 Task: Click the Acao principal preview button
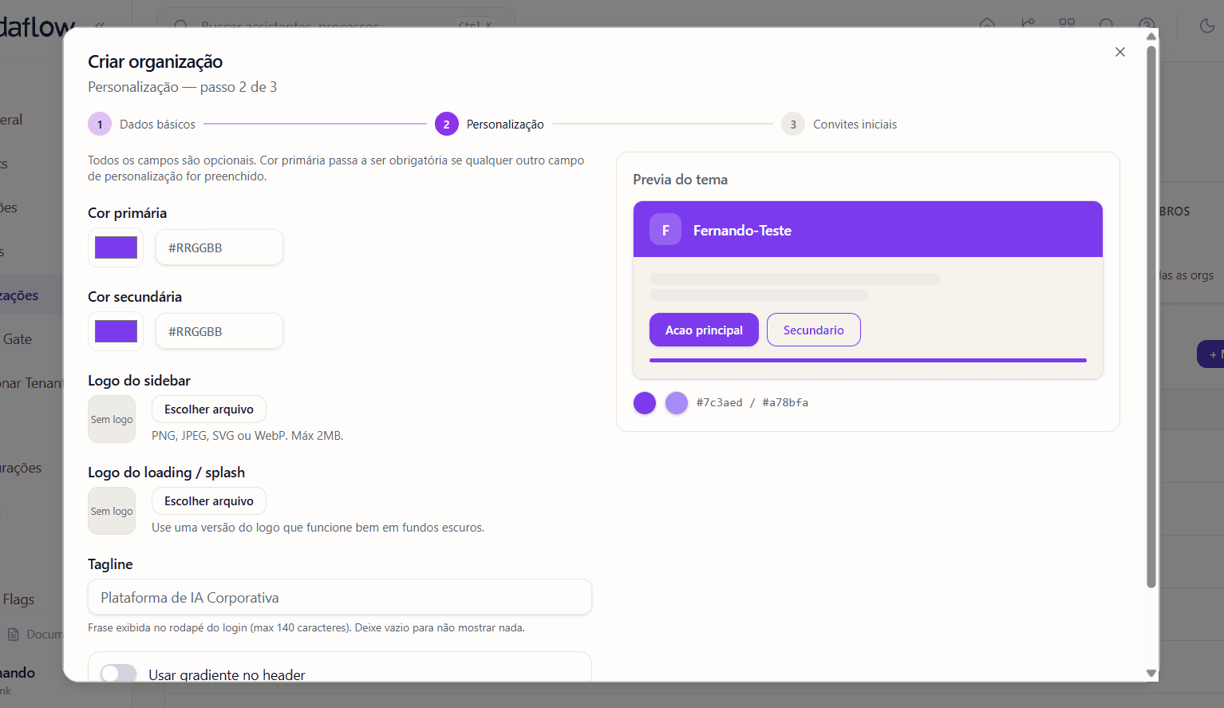pyautogui.click(x=704, y=330)
